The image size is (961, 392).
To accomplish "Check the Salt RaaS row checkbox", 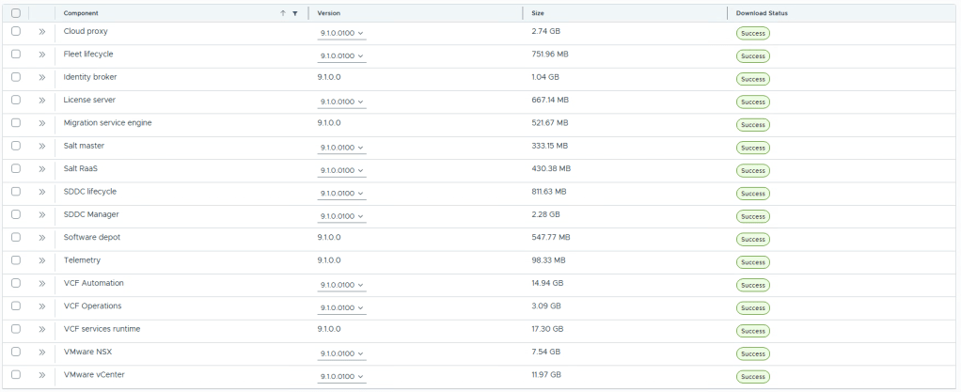I will pos(16,168).
